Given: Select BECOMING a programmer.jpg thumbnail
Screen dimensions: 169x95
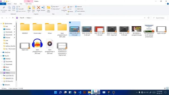Looking at the screenshot, I should coord(137,31).
